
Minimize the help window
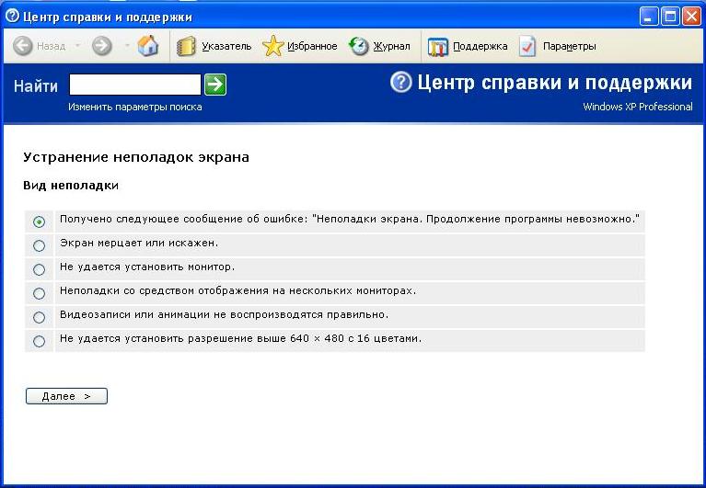tap(649, 17)
